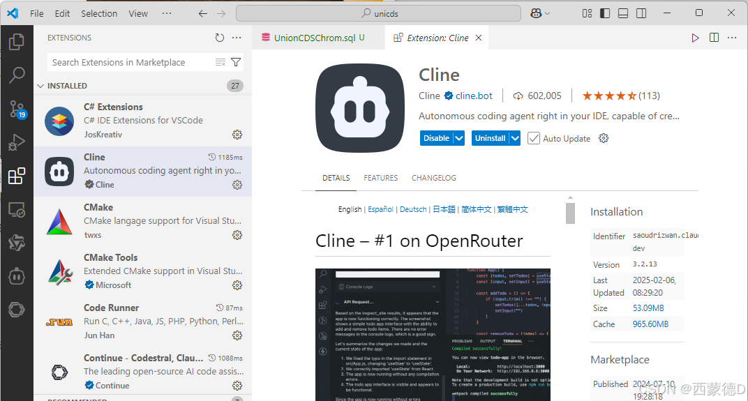
Task: Open Source Control view with 19 badge
Action: [x=17, y=109]
